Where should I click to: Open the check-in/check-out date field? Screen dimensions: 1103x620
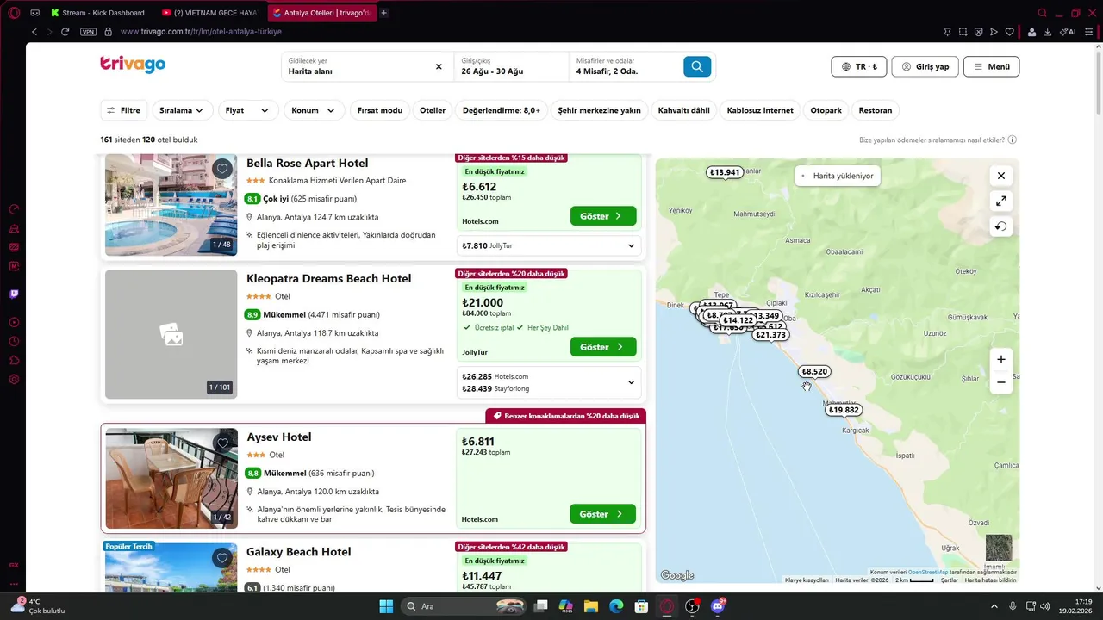click(511, 66)
